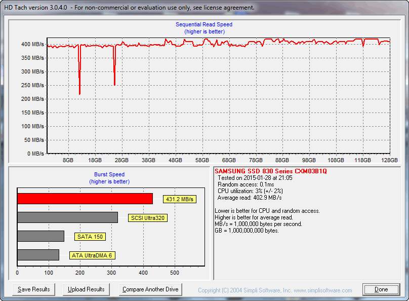Image resolution: width=409 pixels, height=301 pixels.
Task: Click the 98GB axis label
Action: pos(309,160)
